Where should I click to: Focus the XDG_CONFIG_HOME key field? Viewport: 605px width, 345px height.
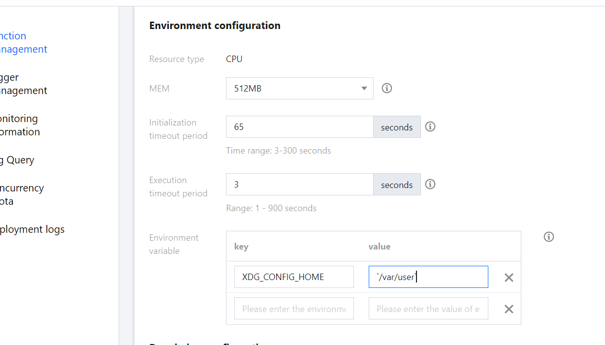[x=294, y=277]
